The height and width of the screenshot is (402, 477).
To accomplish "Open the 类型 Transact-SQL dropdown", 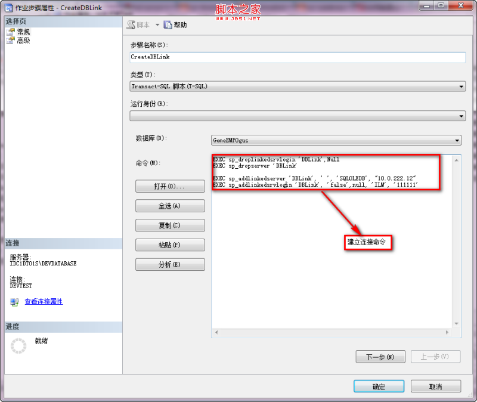I will [460, 86].
